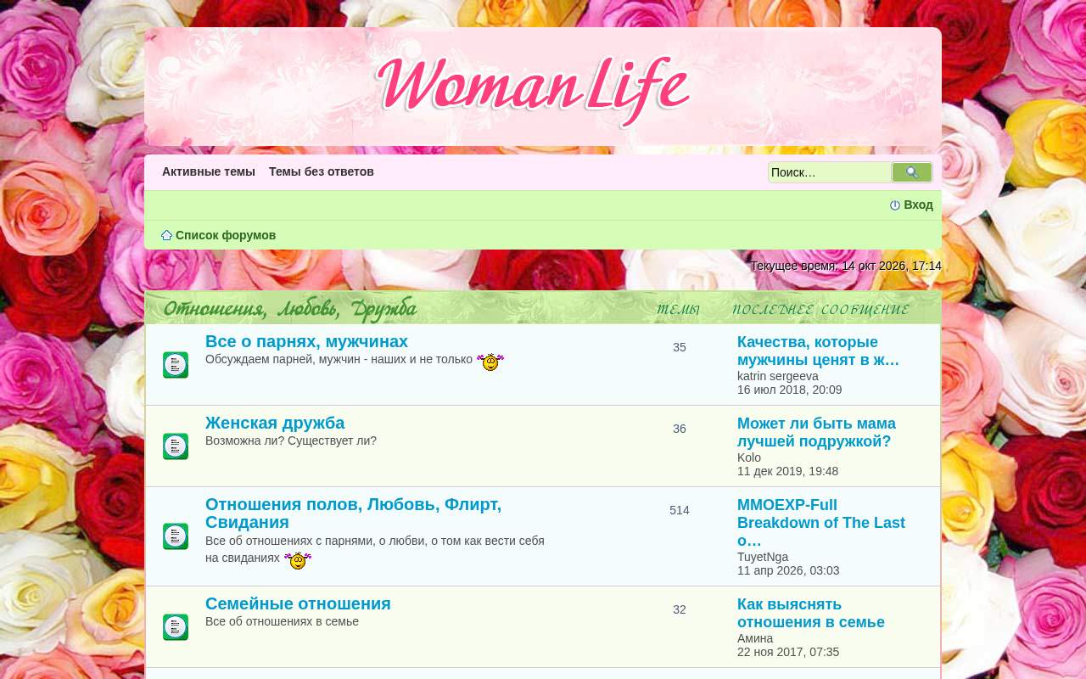Click date '16 июл 2018, 20:09'
1086x679 pixels.
pos(790,390)
